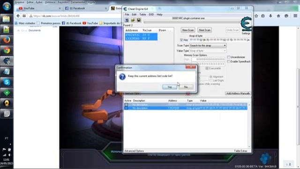
Task: Click the Next Scan button
Action: 204,30
